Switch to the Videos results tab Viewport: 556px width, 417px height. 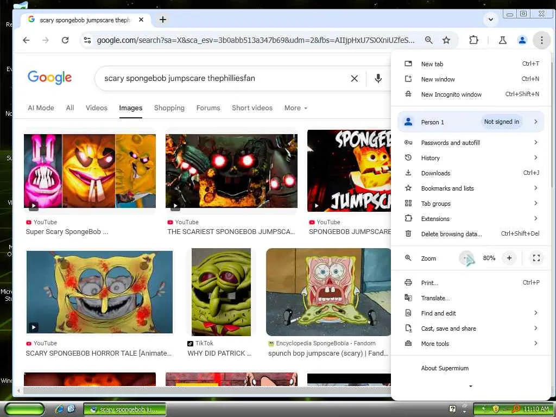click(x=97, y=108)
